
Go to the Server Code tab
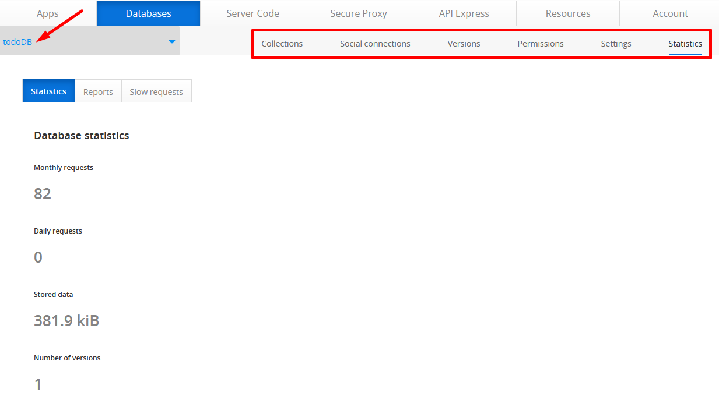pyautogui.click(x=252, y=13)
